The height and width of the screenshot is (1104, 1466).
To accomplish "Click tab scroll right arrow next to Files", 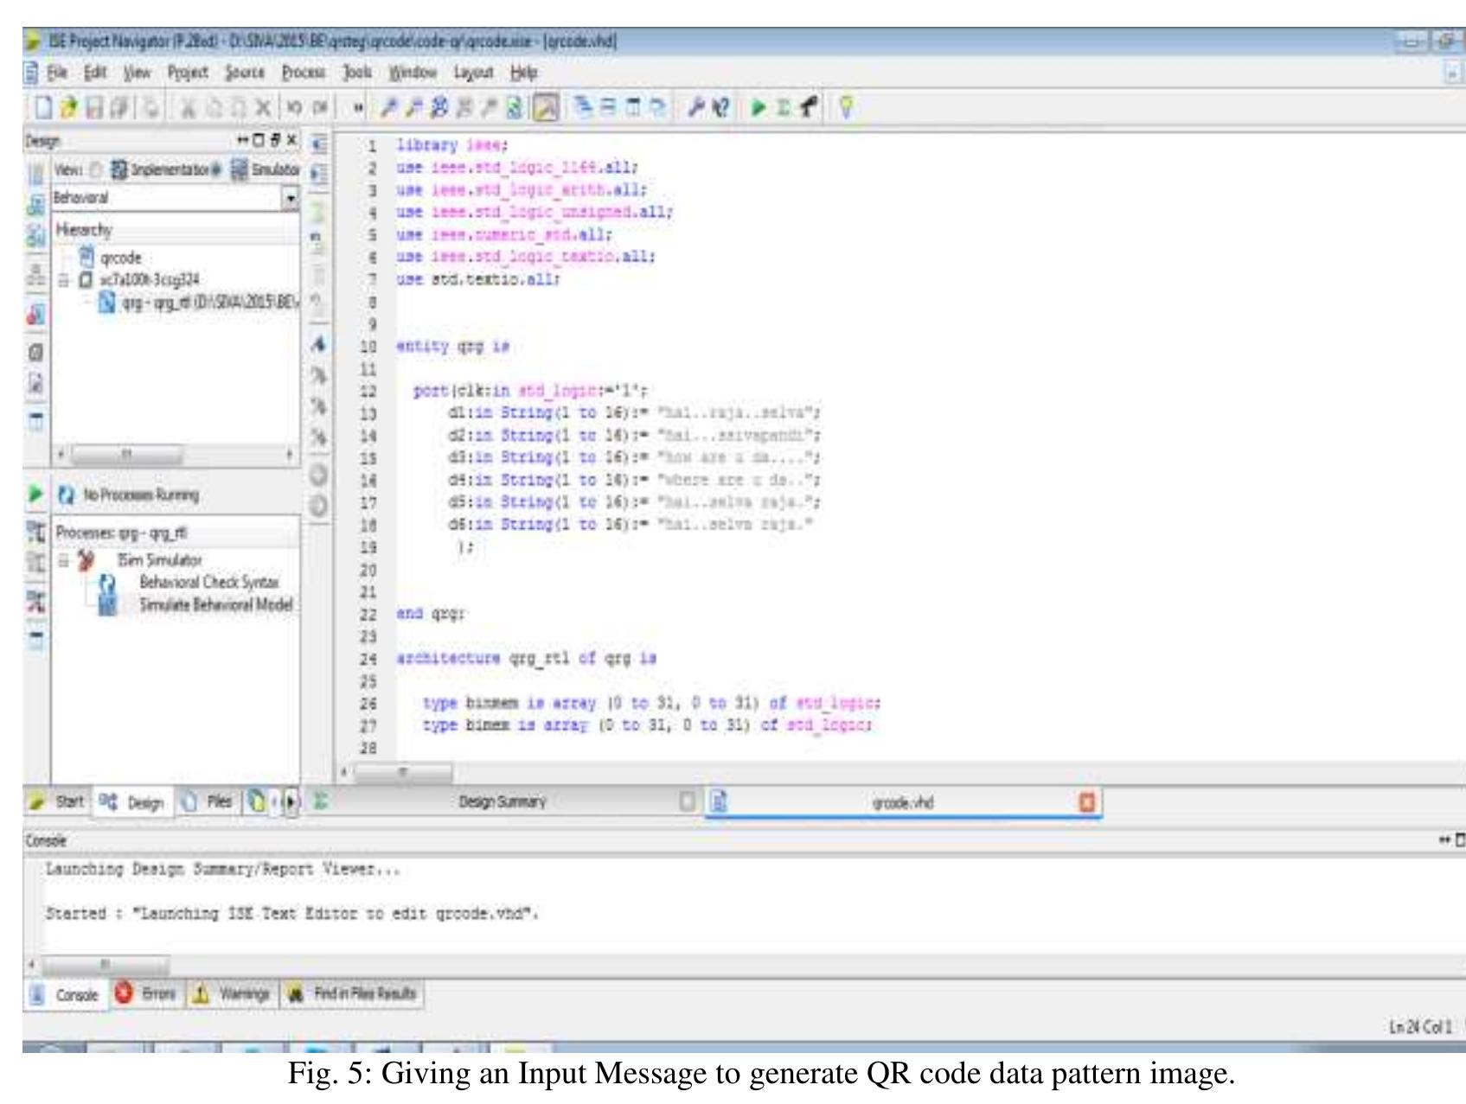I will 291,802.
